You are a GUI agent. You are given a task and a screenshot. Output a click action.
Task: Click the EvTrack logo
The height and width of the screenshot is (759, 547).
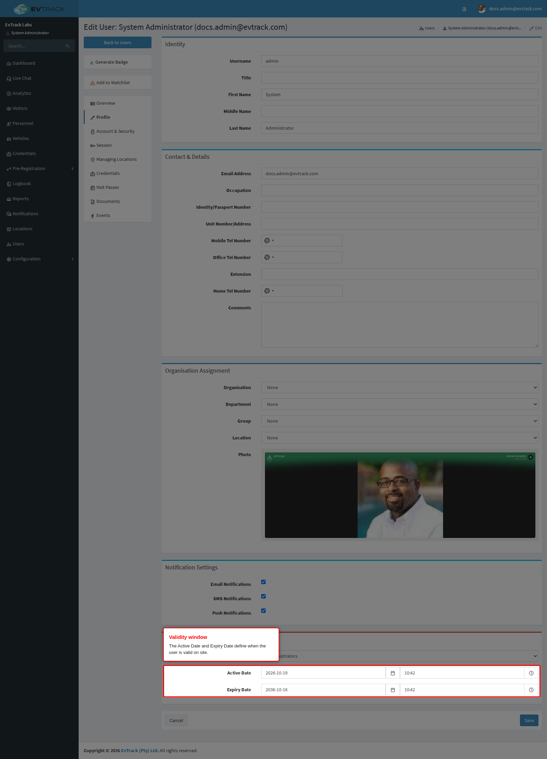[x=39, y=9]
